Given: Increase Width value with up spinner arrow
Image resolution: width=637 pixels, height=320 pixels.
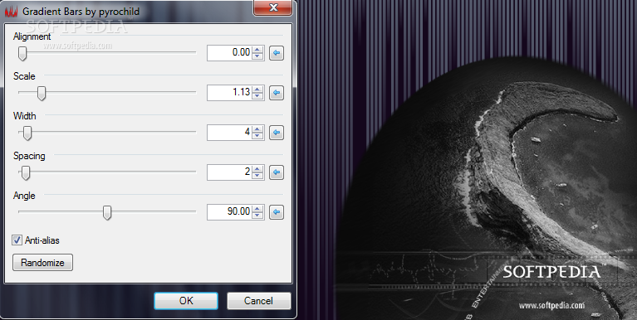Looking at the screenshot, I should coord(257,129).
